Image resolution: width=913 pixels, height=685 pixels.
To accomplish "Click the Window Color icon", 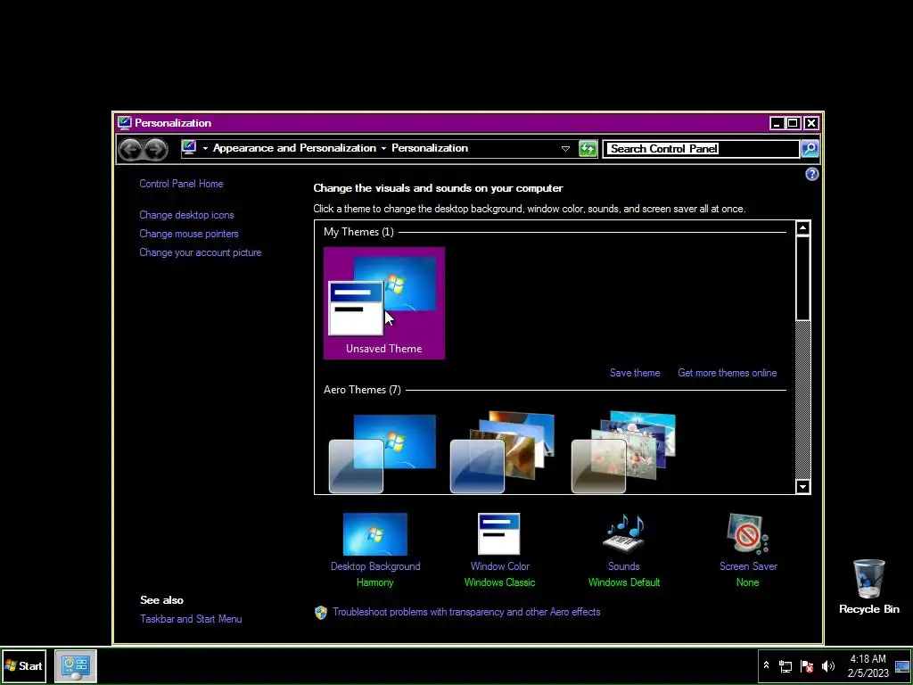I will pos(499,534).
